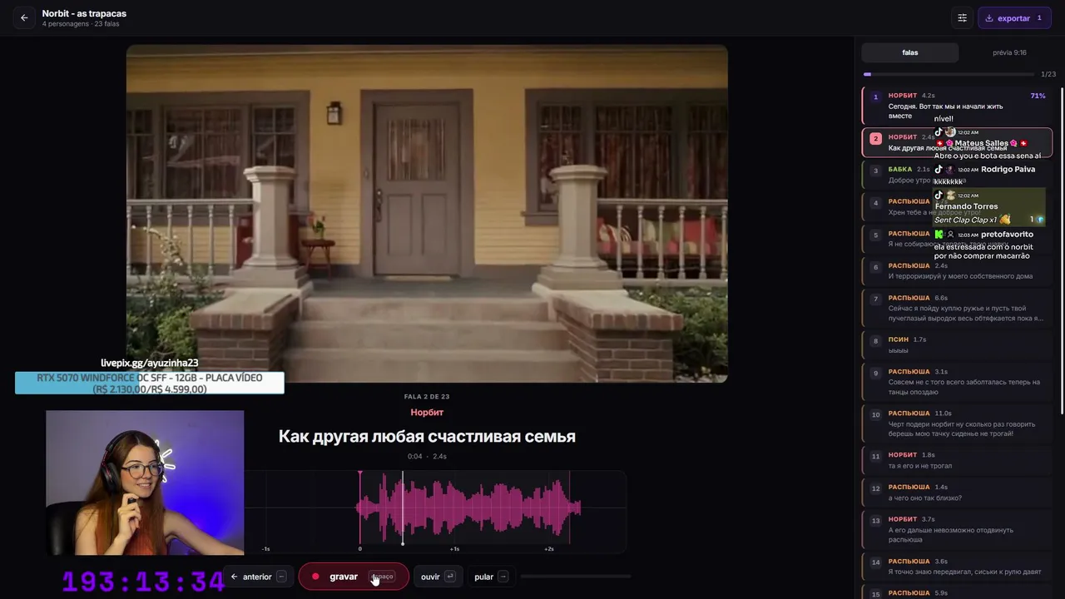Screen dimensions: 1065x599
Task: Select line 8 by ПСИН
Action: 957,345
